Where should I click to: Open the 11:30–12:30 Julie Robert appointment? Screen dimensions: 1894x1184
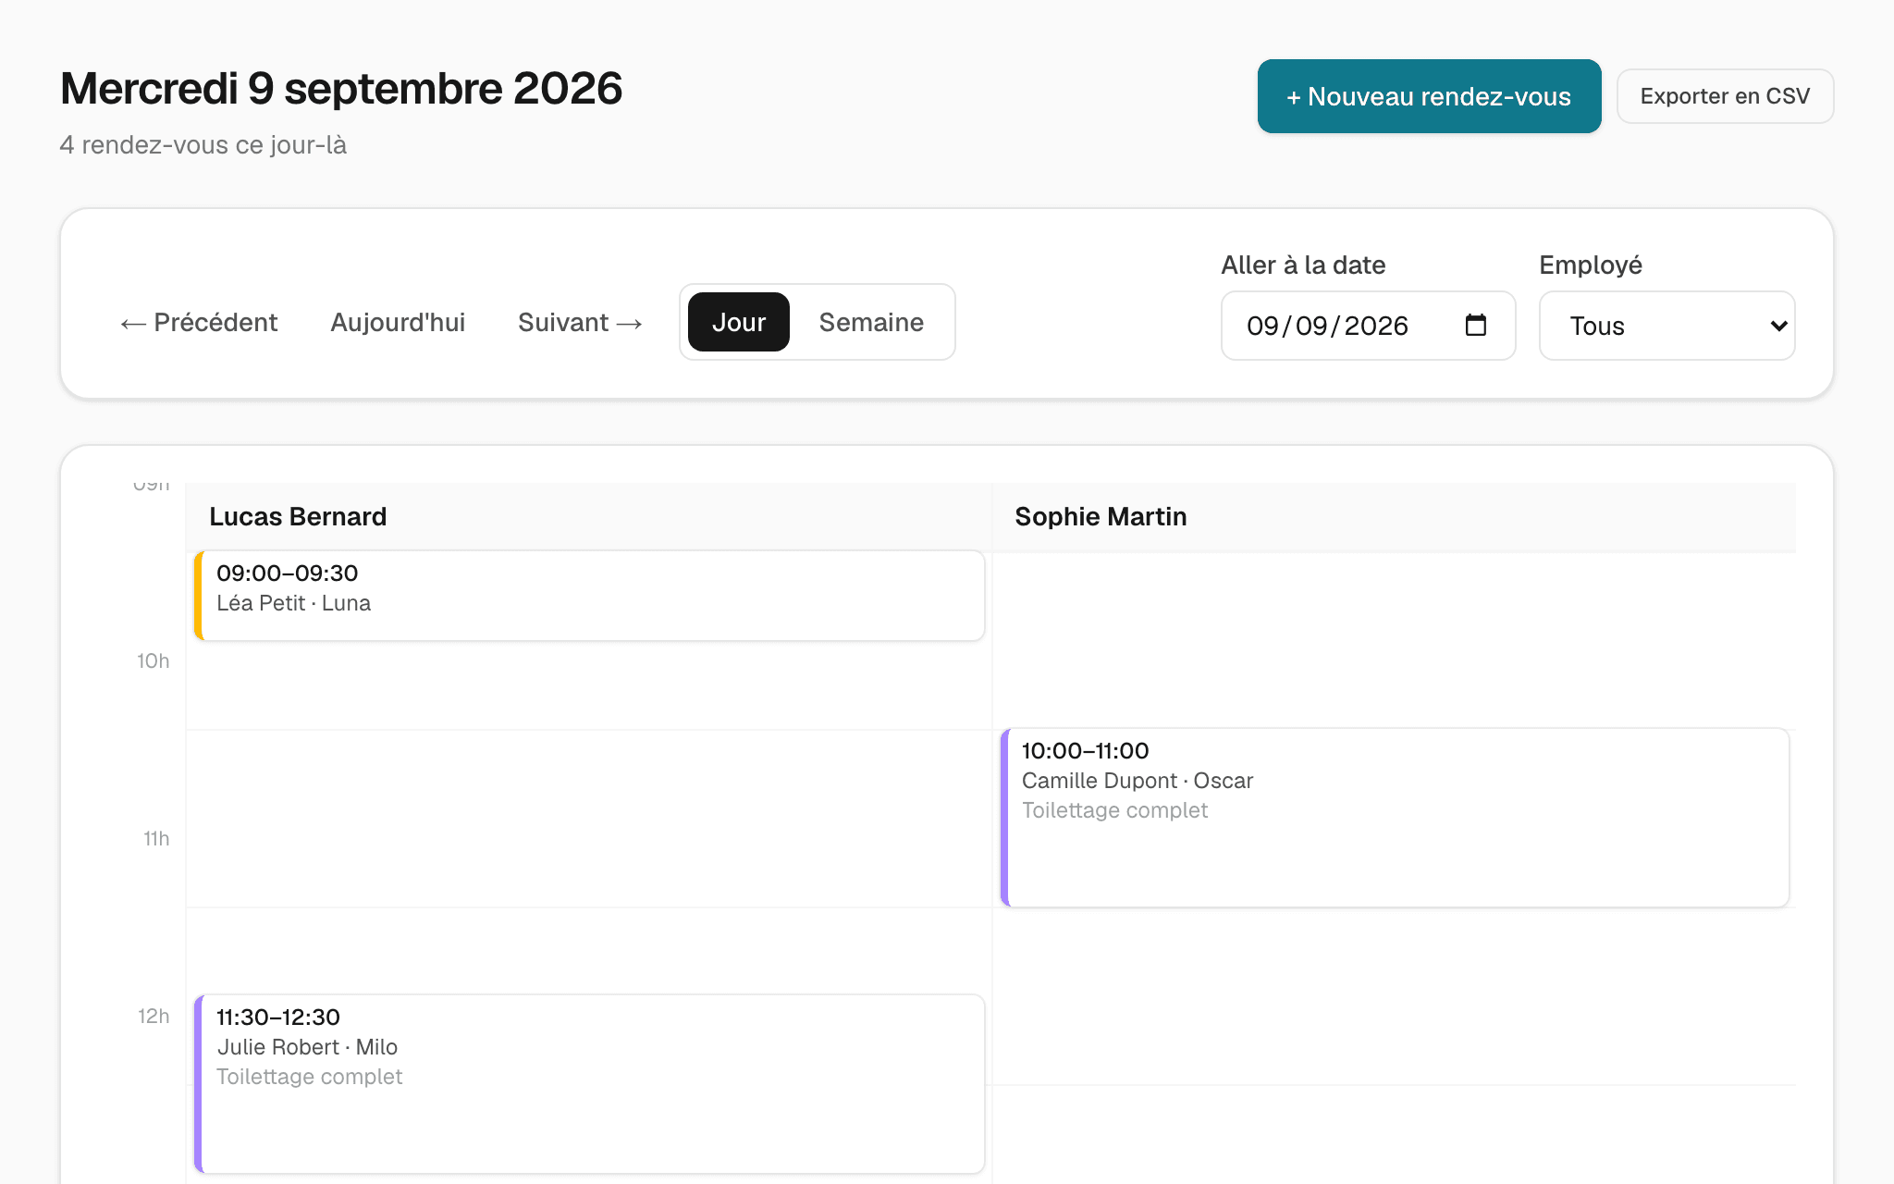tap(589, 1084)
